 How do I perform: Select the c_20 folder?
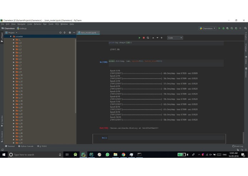point(19,107)
